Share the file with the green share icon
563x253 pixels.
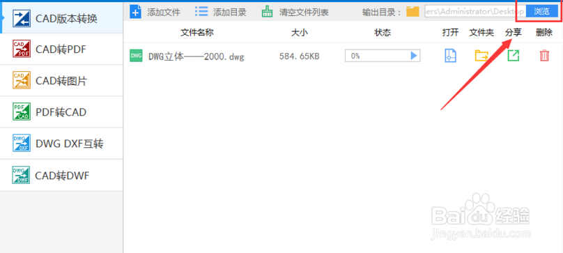(x=514, y=56)
